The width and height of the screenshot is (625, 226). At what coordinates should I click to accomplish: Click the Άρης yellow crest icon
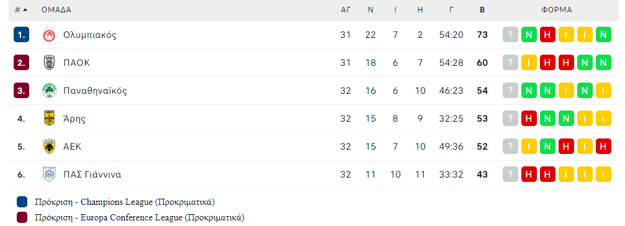(49, 119)
